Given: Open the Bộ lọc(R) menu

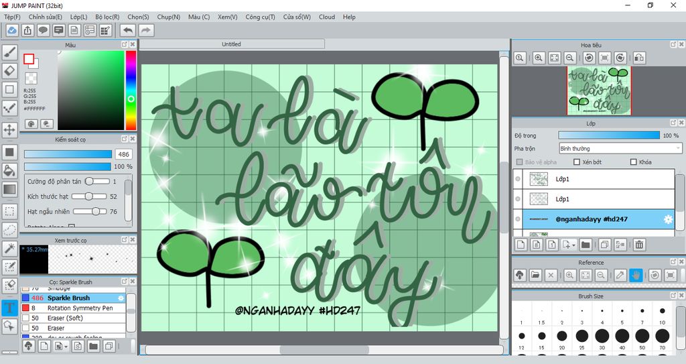Looking at the screenshot, I should pyautogui.click(x=107, y=17).
